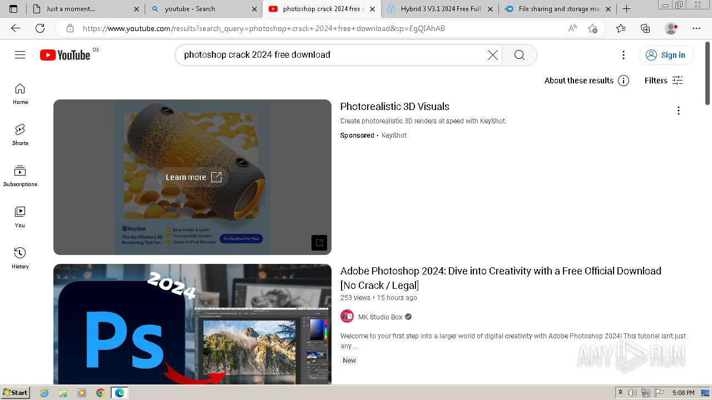Click the browser address bar URL
Screen dimensions: 712x400
click(264, 28)
